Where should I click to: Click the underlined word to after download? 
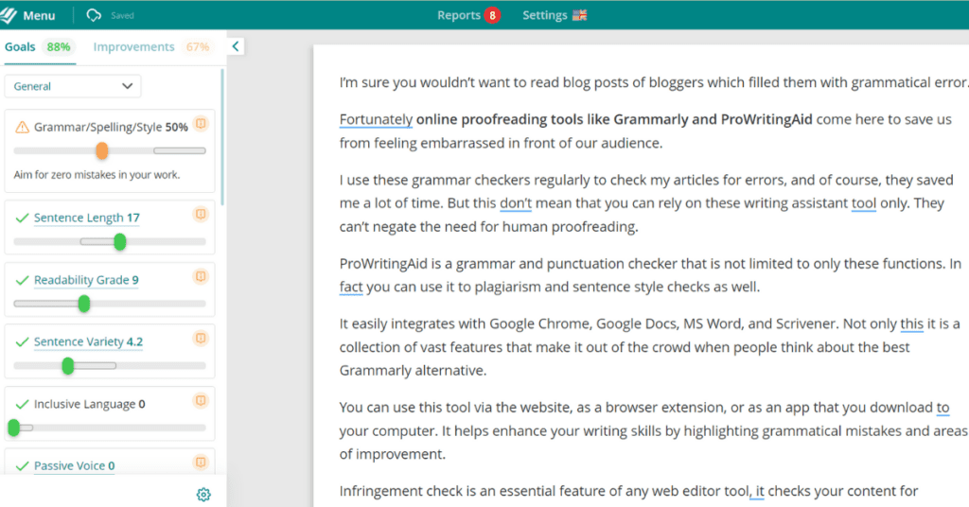943,408
